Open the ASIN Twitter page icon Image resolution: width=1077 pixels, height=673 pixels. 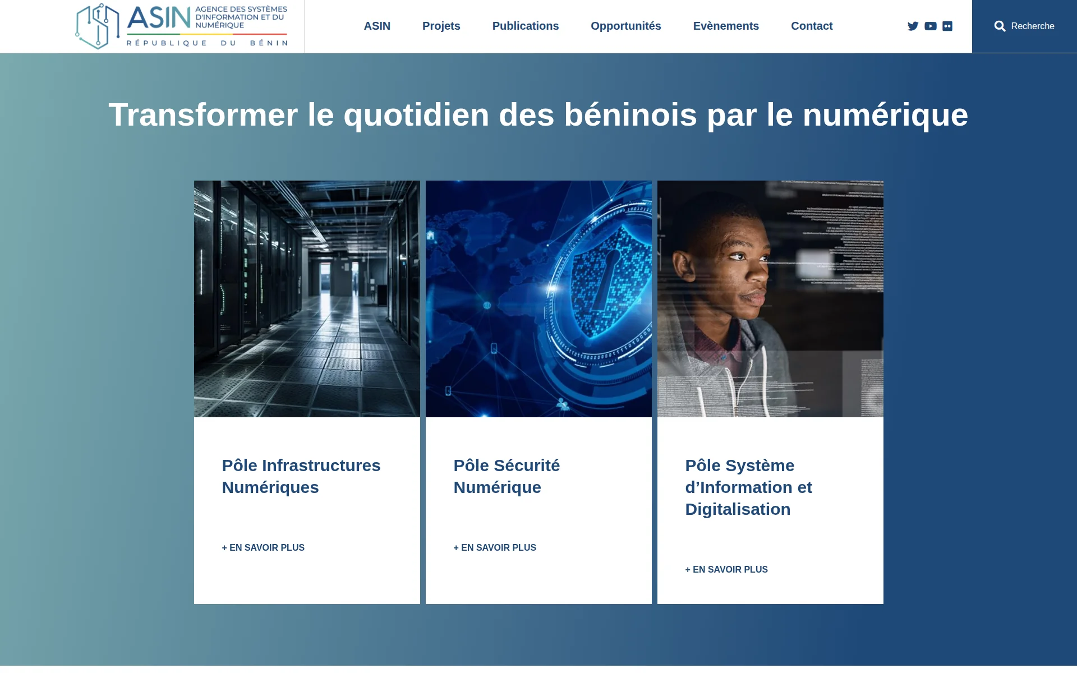pos(913,26)
